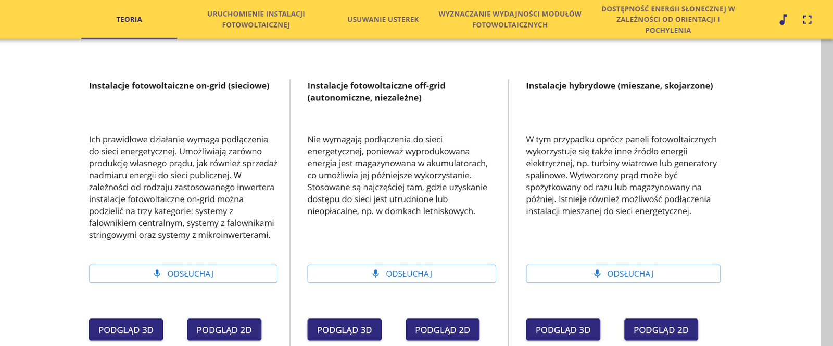Image resolution: width=833 pixels, height=346 pixels.
Task: View Podgląd 2D for hybrid installations
Action: pos(661,330)
